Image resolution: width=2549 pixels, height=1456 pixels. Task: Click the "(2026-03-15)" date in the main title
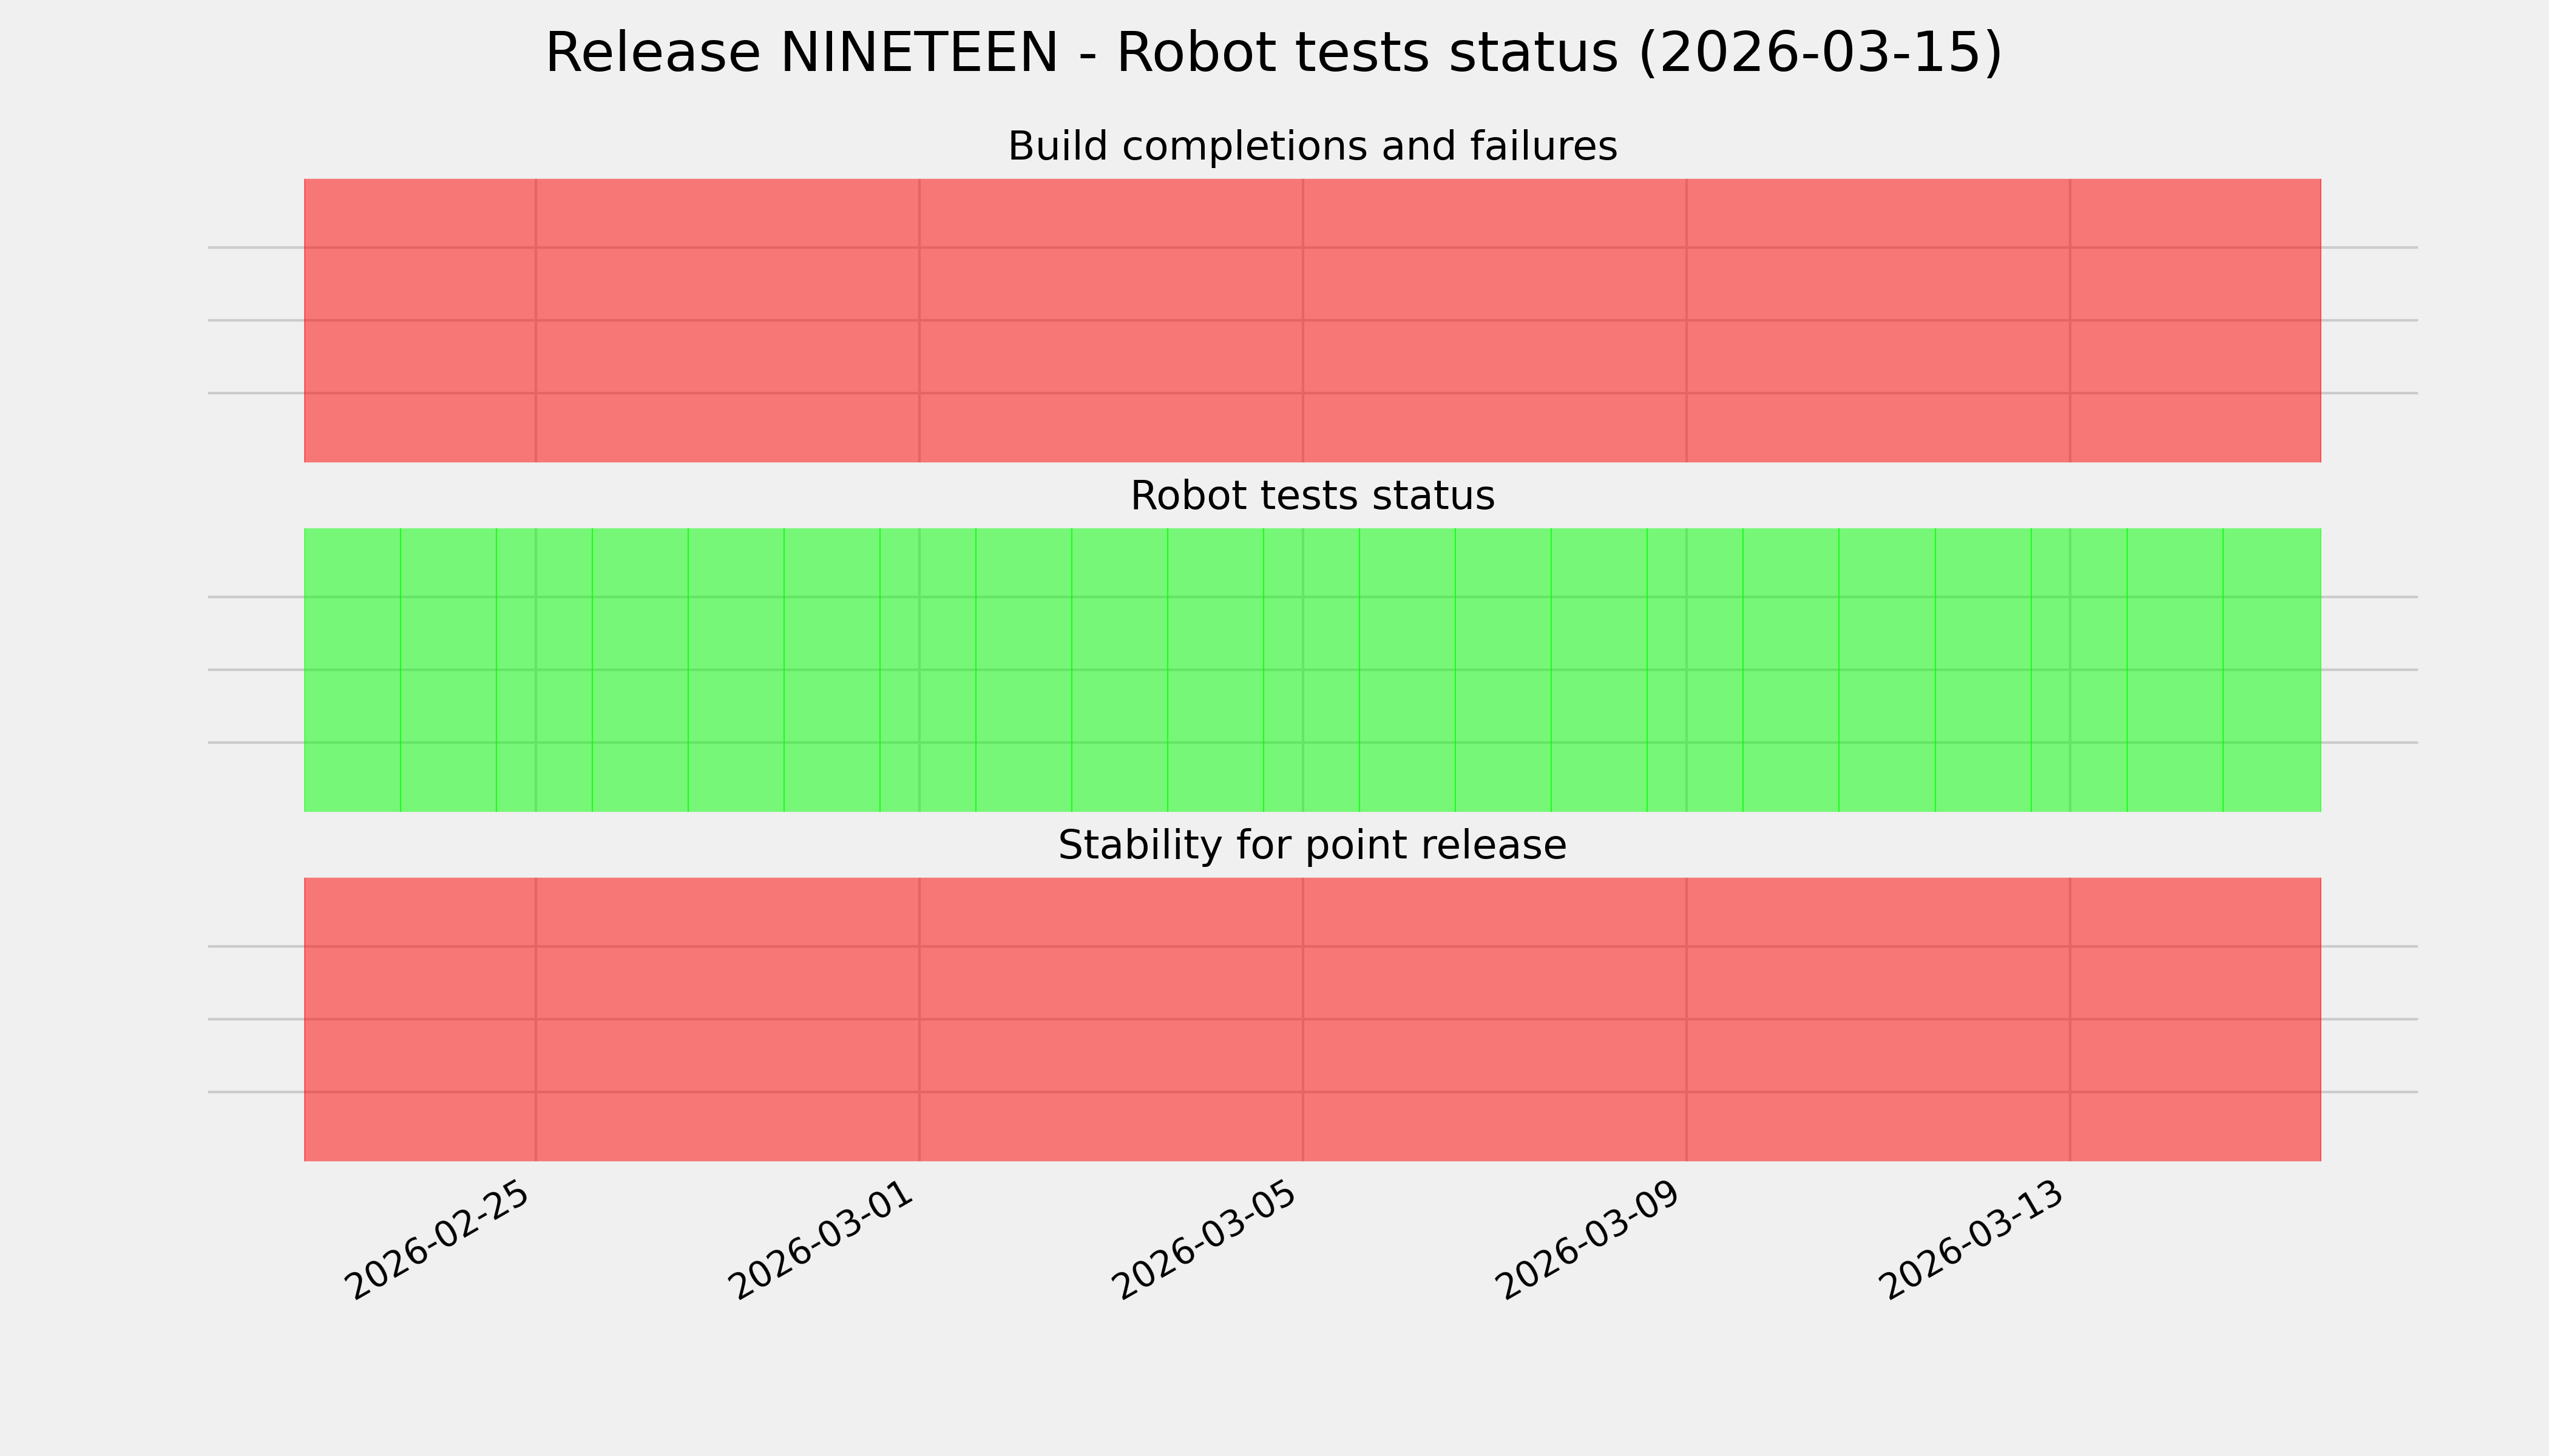pyautogui.click(x=1820, y=53)
